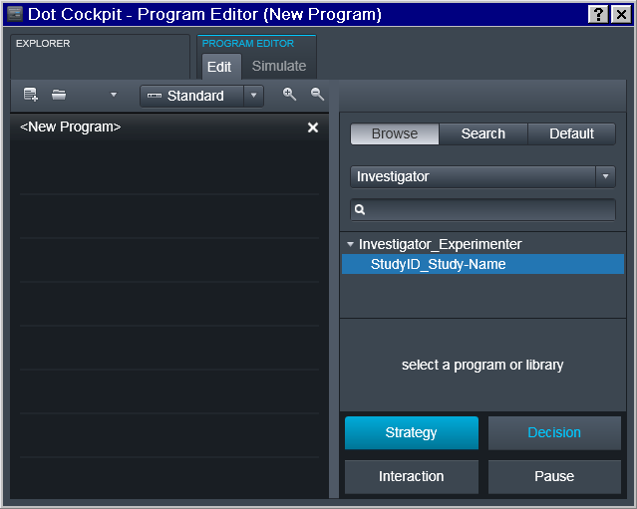Click the Decision button

point(554,432)
